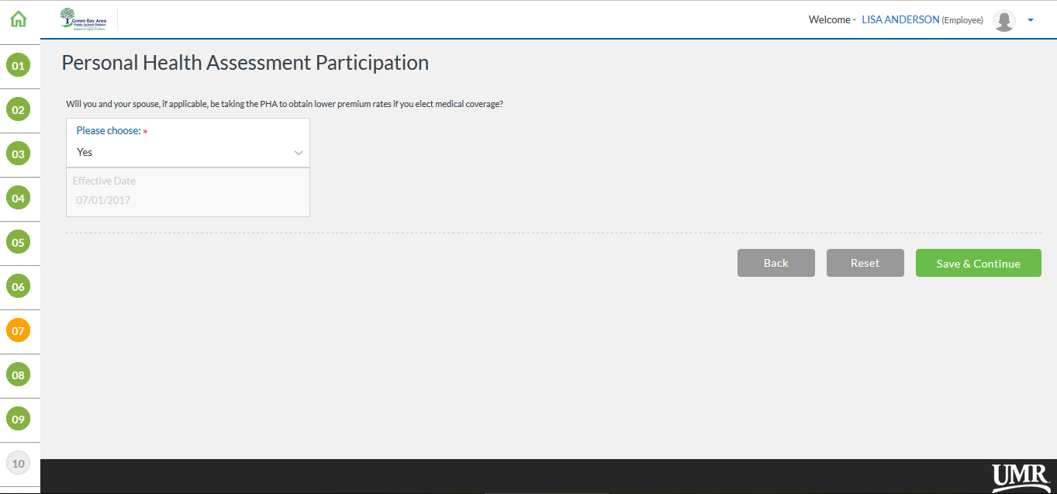Click the dropdown chevron beside Yes

pos(299,153)
